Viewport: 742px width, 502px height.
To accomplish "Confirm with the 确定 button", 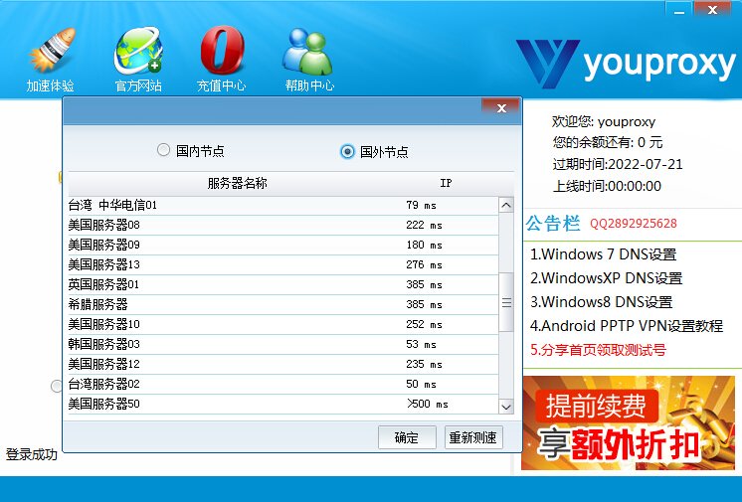I will click(407, 437).
